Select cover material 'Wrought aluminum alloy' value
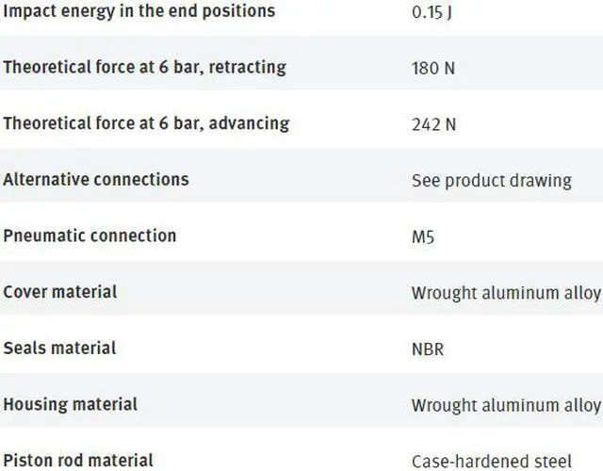Image resolution: width=603 pixels, height=471 pixels. point(505,293)
